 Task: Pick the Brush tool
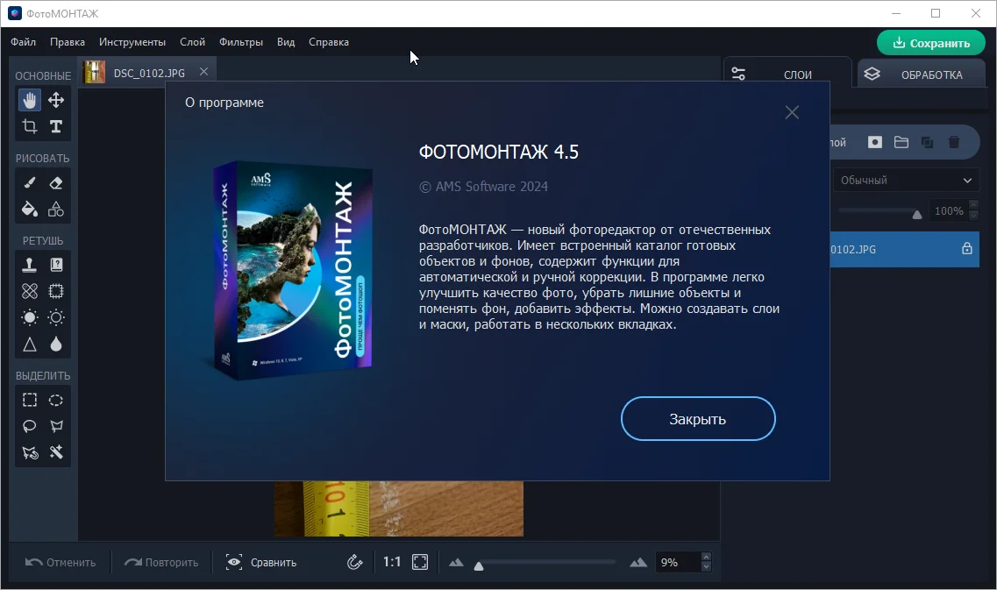point(30,182)
